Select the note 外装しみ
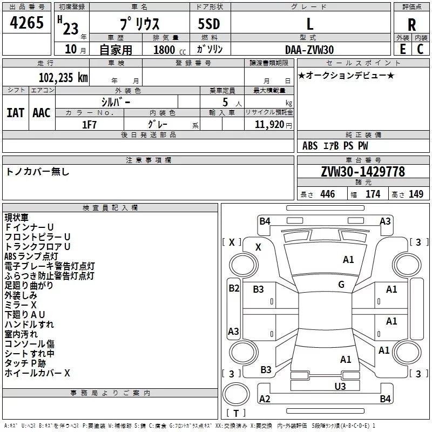The height and width of the screenshot is (432, 432). pos(21,295)
